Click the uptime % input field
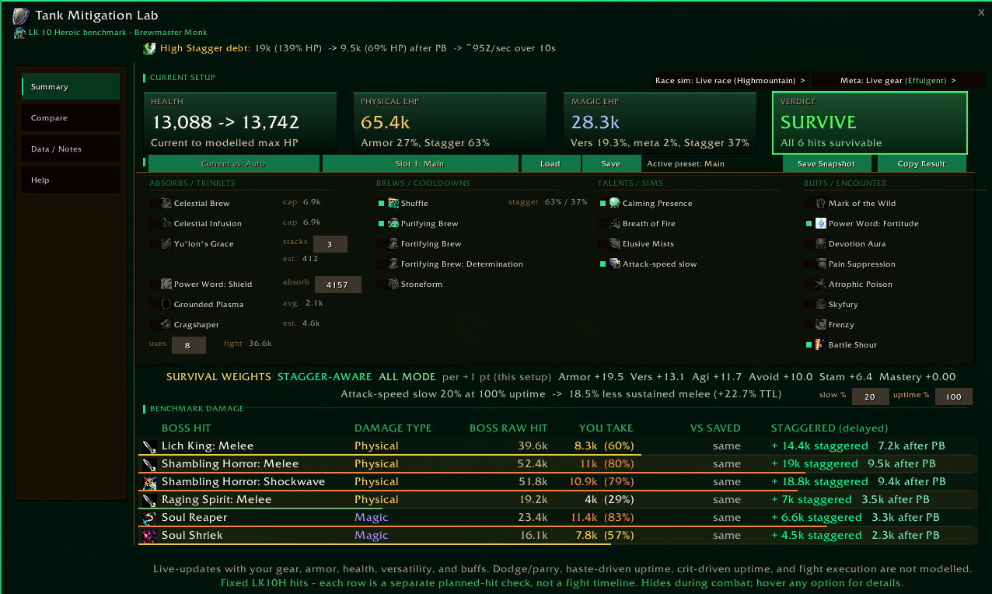992x594 pixels. coord(954,397)
